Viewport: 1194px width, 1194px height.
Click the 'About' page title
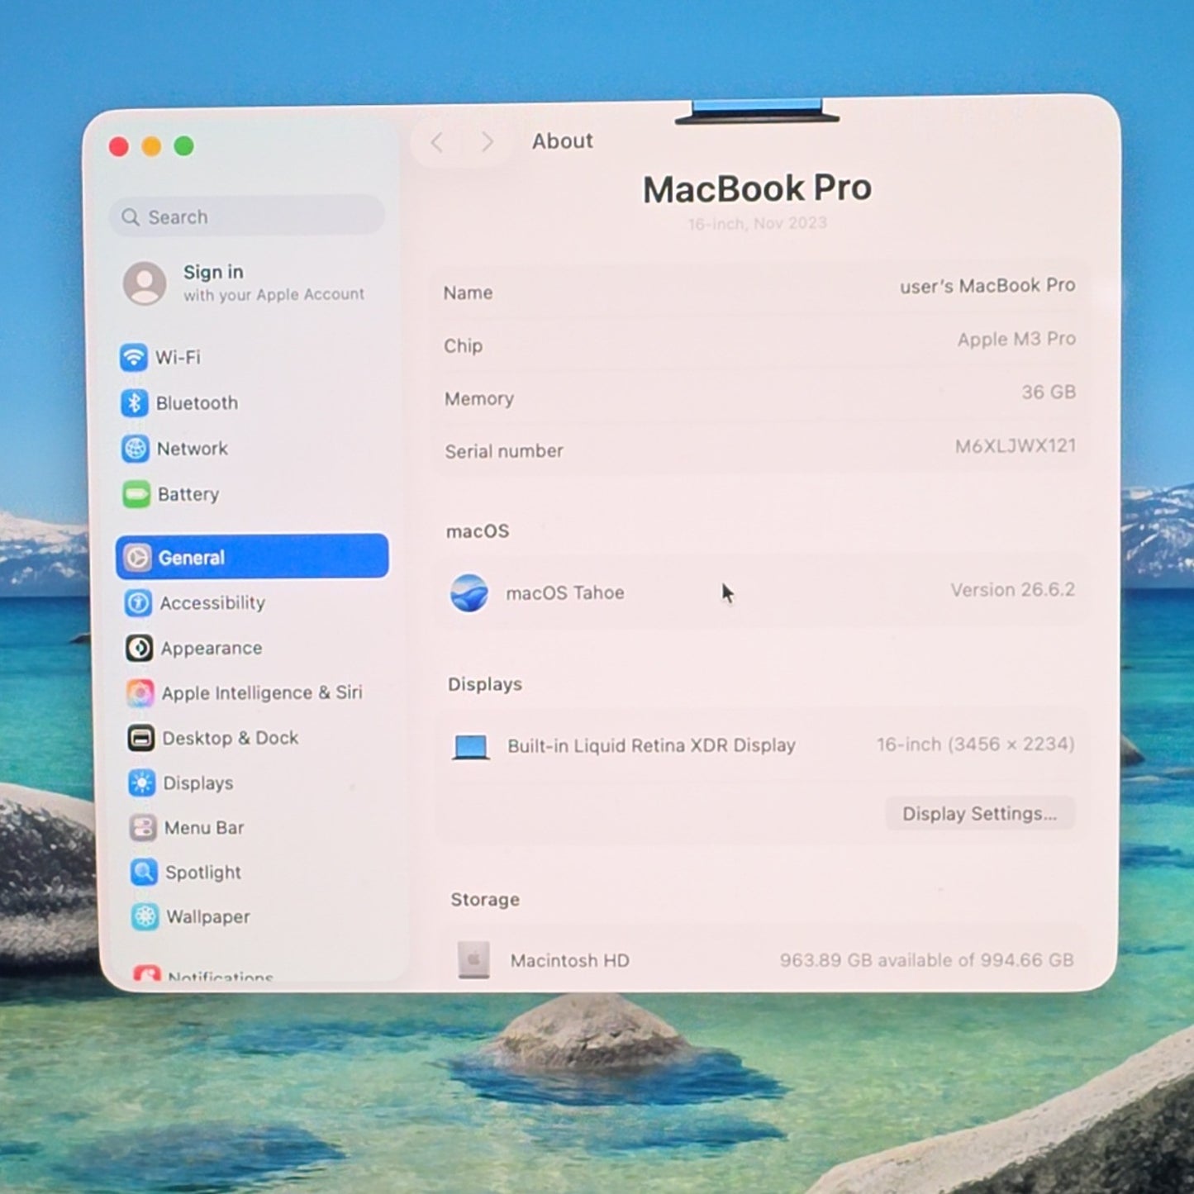coord(563,141)
